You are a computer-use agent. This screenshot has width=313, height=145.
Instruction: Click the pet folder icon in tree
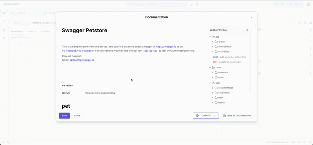tap(213, 37)
